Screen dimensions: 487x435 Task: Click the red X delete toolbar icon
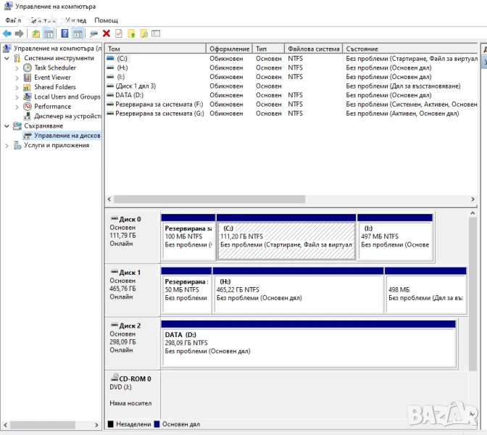coord(107,33)
